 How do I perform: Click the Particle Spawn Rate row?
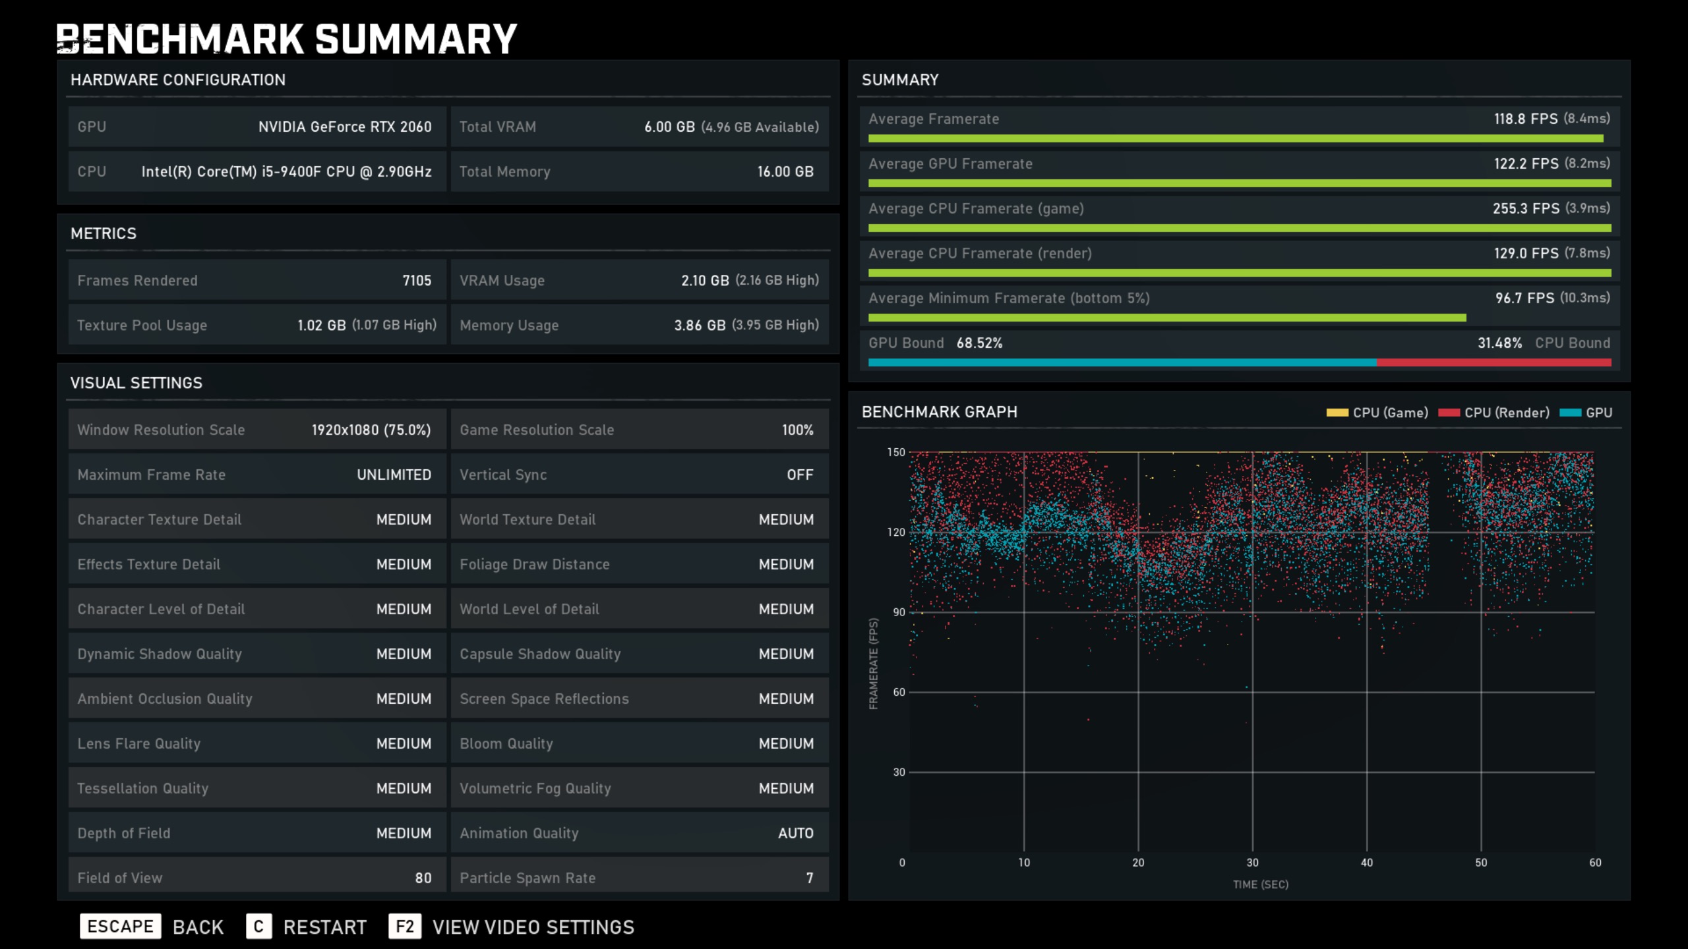coord(639,877)
